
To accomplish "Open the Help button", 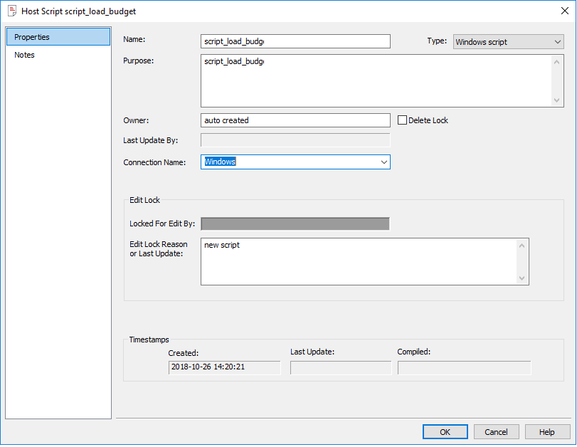I will tap(547, 432).
